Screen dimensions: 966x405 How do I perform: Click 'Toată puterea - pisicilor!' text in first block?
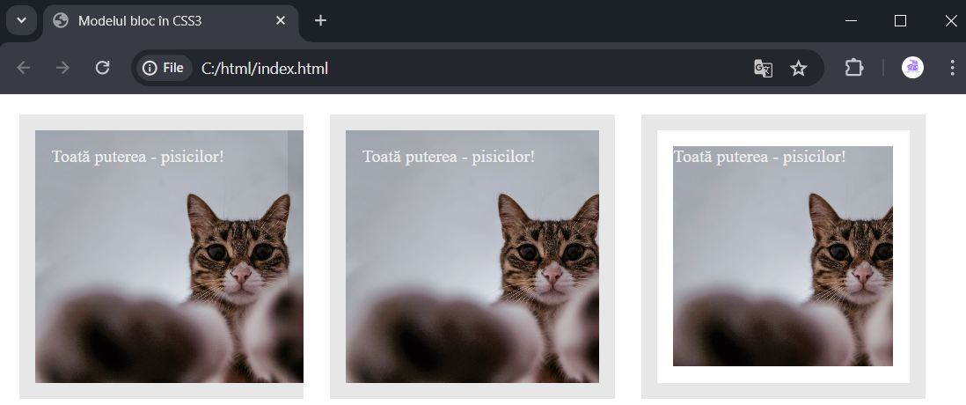138,157
